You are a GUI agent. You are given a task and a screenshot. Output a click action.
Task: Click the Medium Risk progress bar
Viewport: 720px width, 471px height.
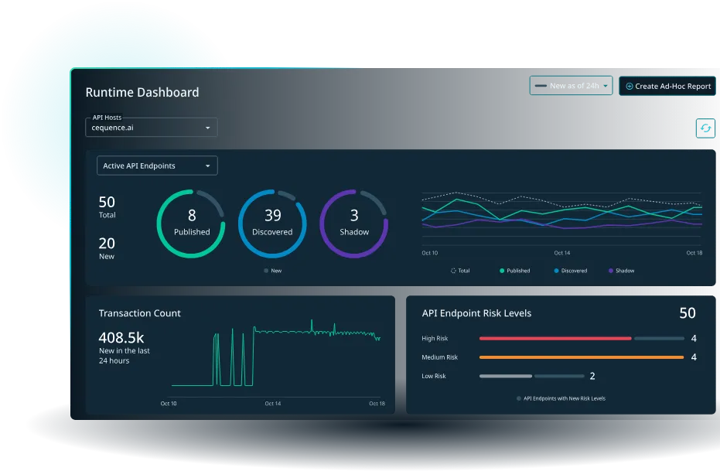580,357
